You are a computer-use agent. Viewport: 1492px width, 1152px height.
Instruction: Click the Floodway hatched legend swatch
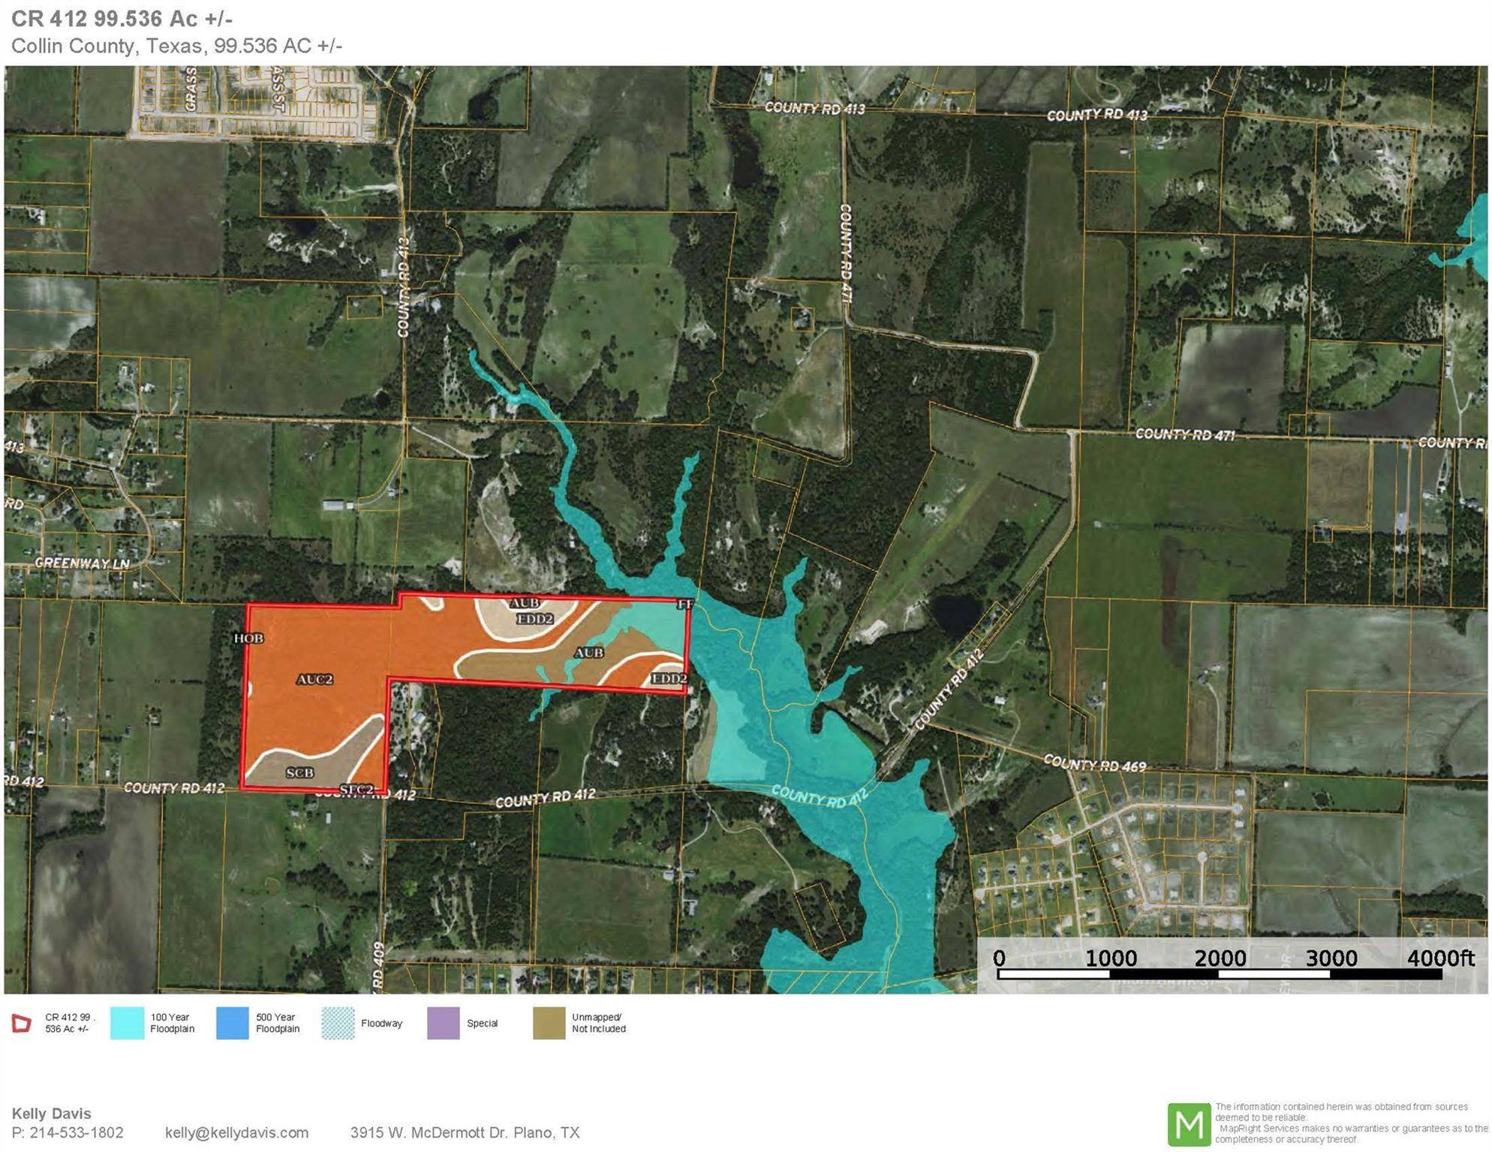338,1023
